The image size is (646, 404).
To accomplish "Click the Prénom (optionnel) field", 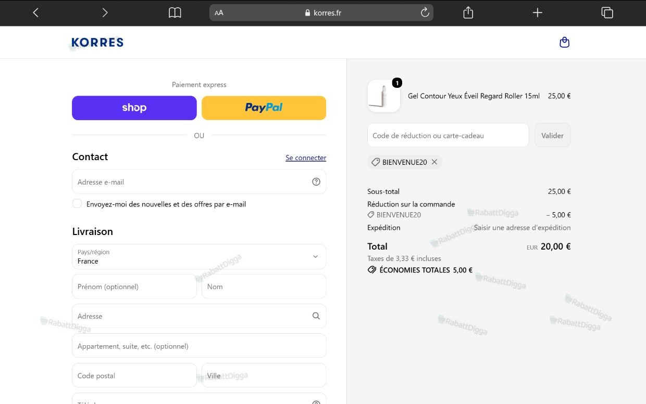I will tap(134, 286).
